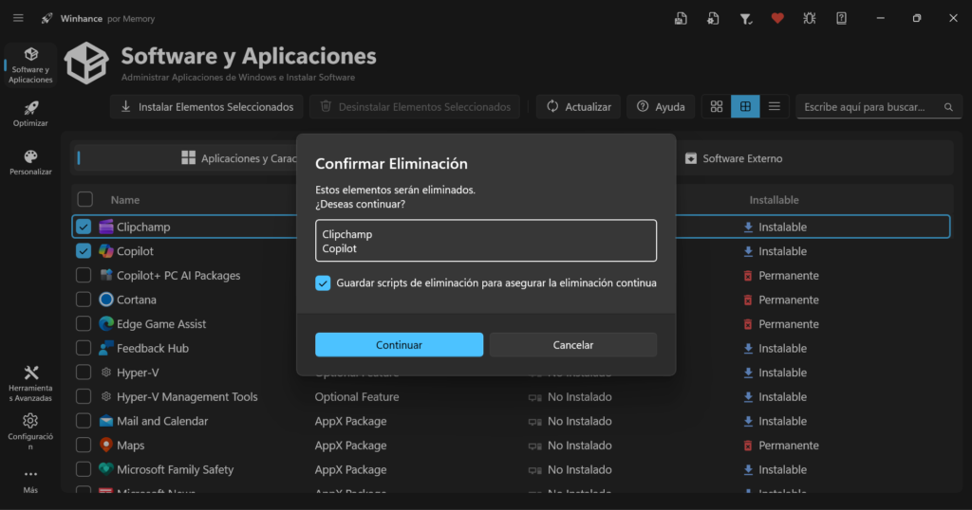This screenshot has width=972, height=510.
Task: Click Instalar Elementos Seleccionados button
Action: [x=206, y=106]
